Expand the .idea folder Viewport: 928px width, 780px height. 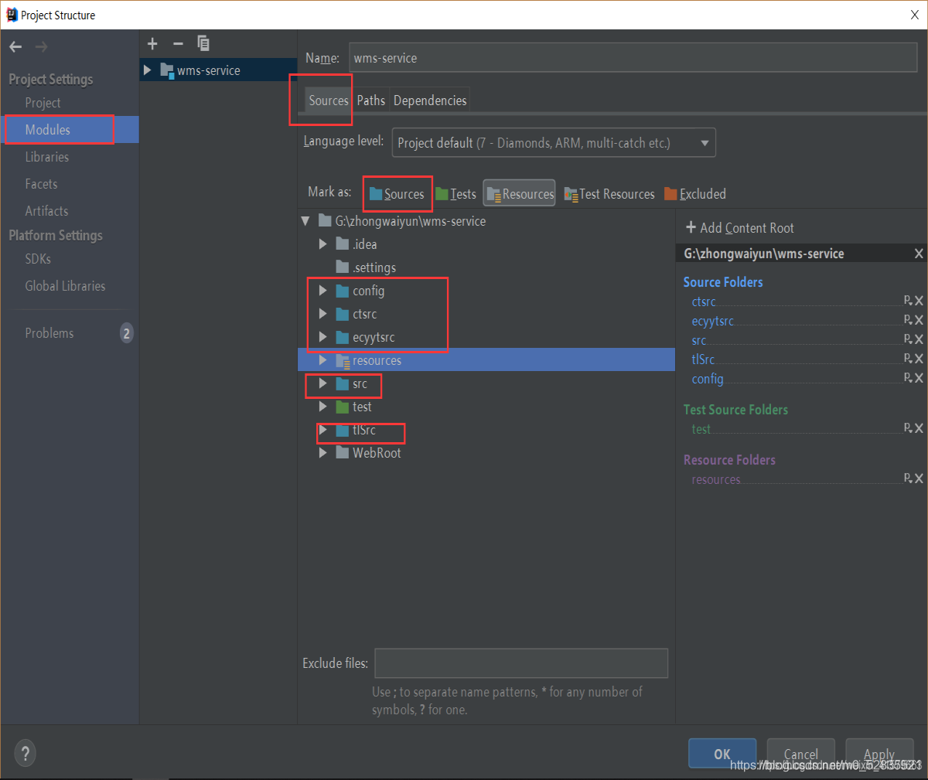tap(323, 244)
